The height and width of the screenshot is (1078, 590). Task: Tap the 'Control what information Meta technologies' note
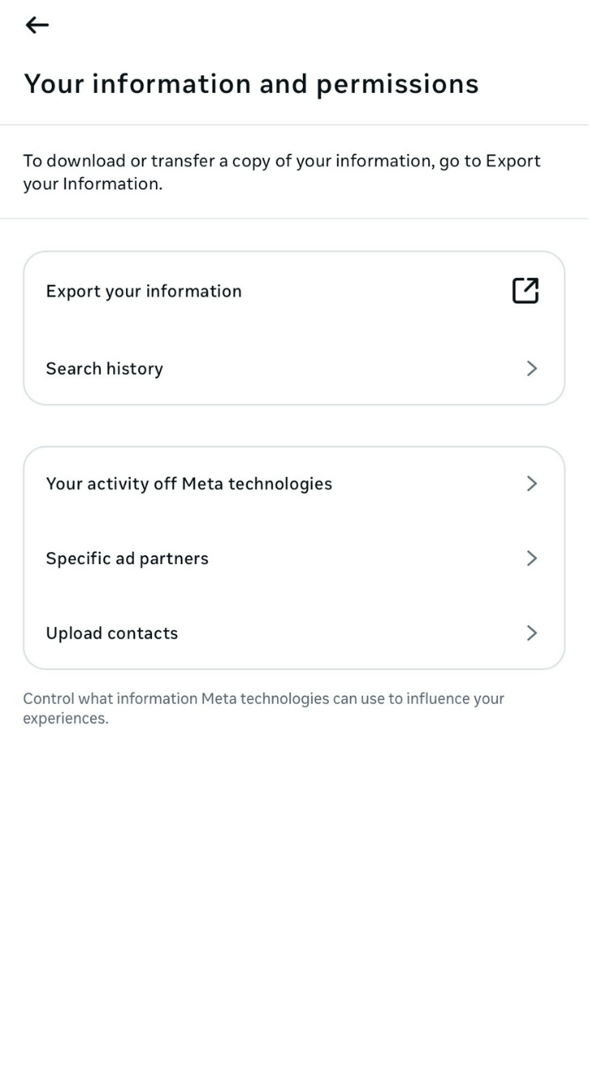click(263, 698)
